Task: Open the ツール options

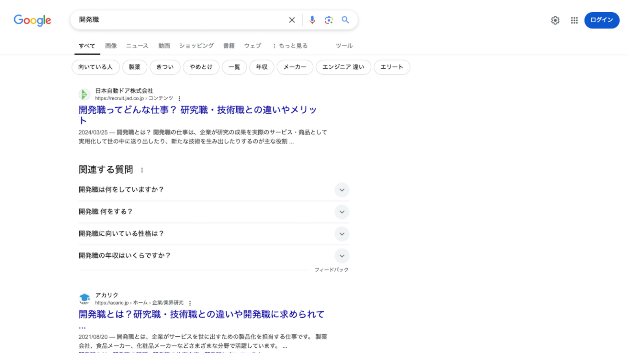Action: coord(344,46)
